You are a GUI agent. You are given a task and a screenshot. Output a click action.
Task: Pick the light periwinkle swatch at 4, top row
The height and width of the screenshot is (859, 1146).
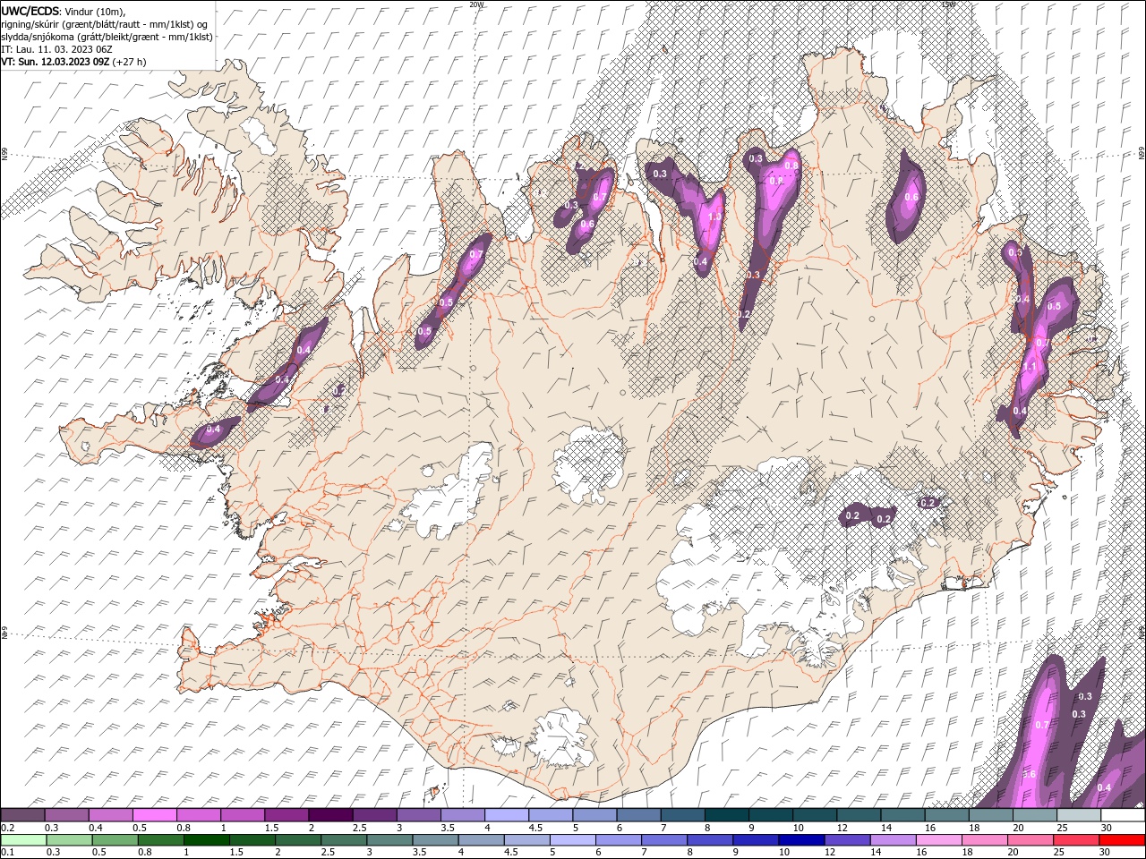pyautogui.click(x=506, y=815)
